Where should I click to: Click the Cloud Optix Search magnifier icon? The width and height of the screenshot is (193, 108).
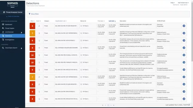point(3,48)
